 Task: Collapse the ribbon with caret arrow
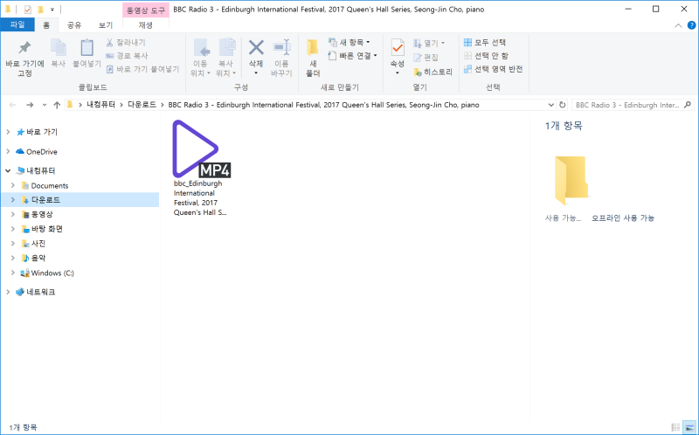678,25
